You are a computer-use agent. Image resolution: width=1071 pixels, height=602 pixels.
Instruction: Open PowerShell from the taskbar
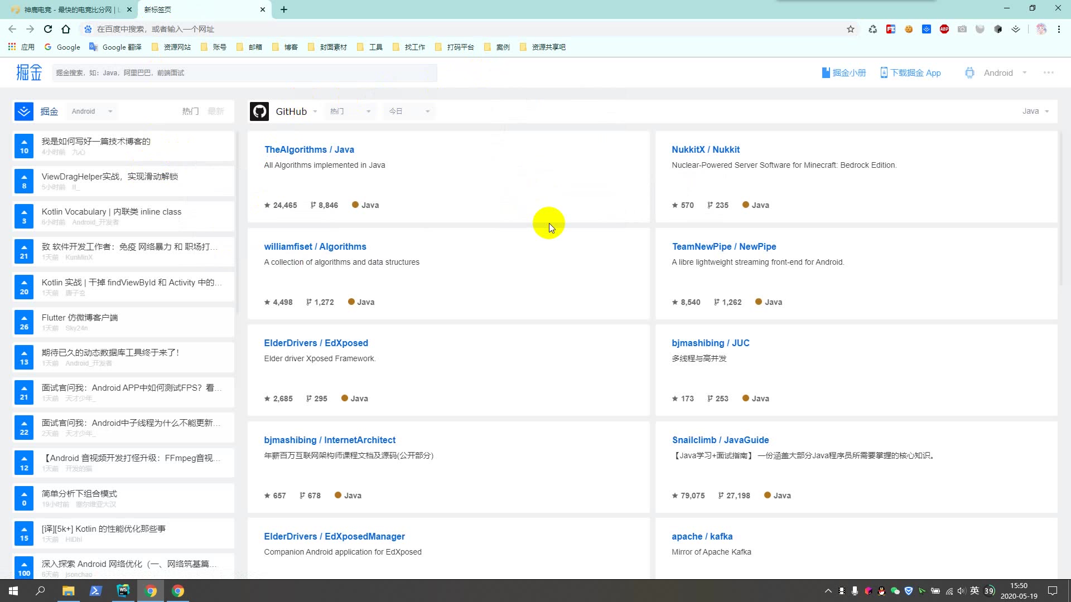pyautogui.click(x=95, y=591)
